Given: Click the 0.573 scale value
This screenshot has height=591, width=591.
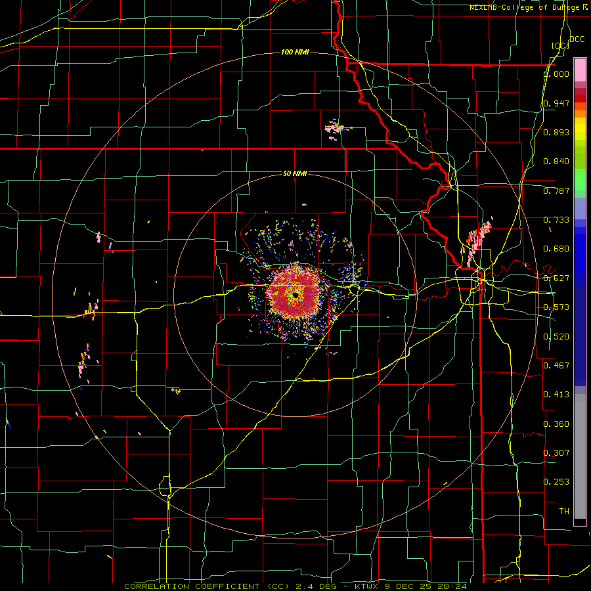Looking at the screenshot, I should pos(556,307).
